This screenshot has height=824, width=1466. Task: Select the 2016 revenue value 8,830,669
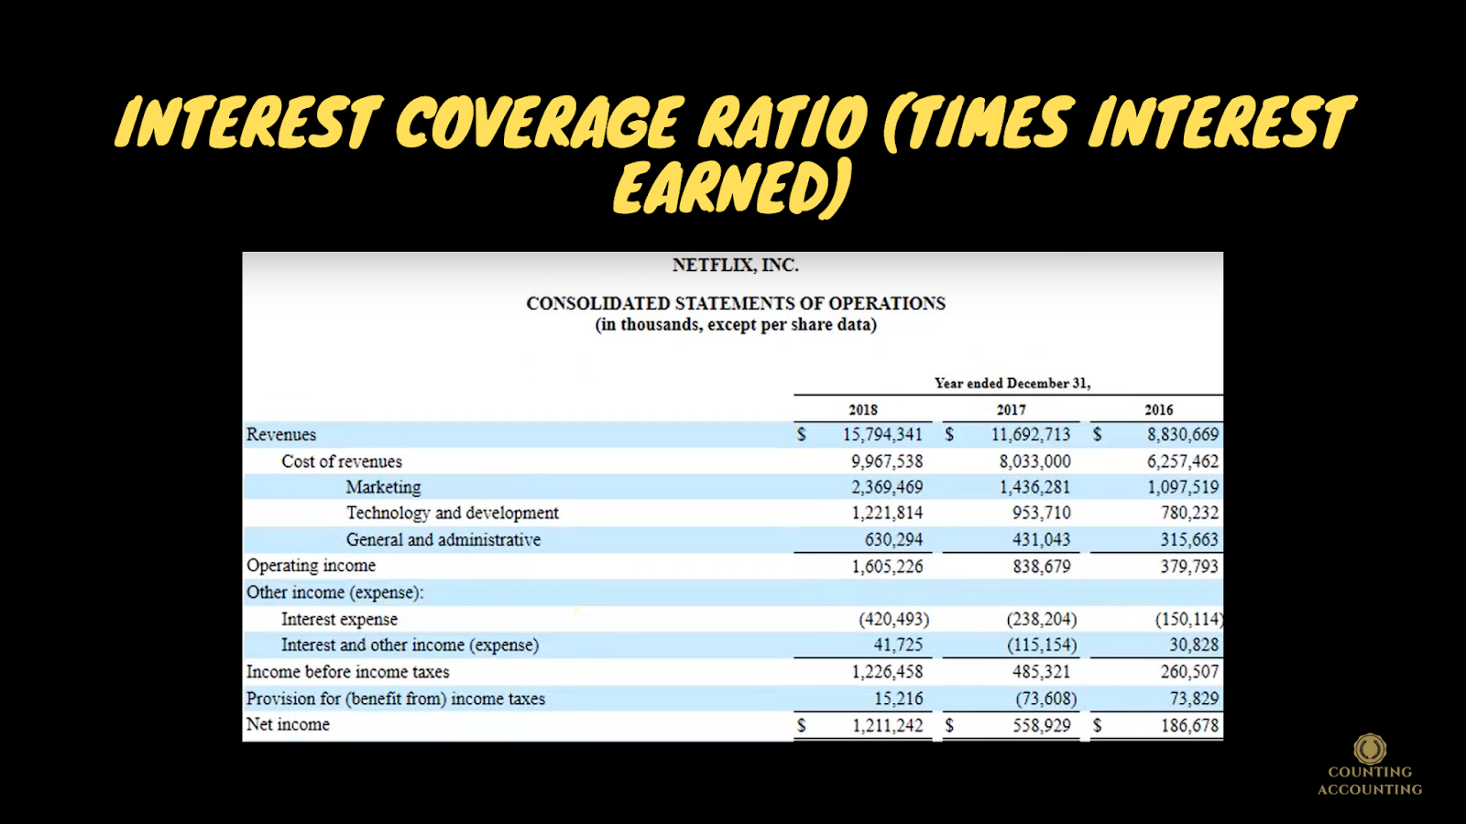(1183, 435)
